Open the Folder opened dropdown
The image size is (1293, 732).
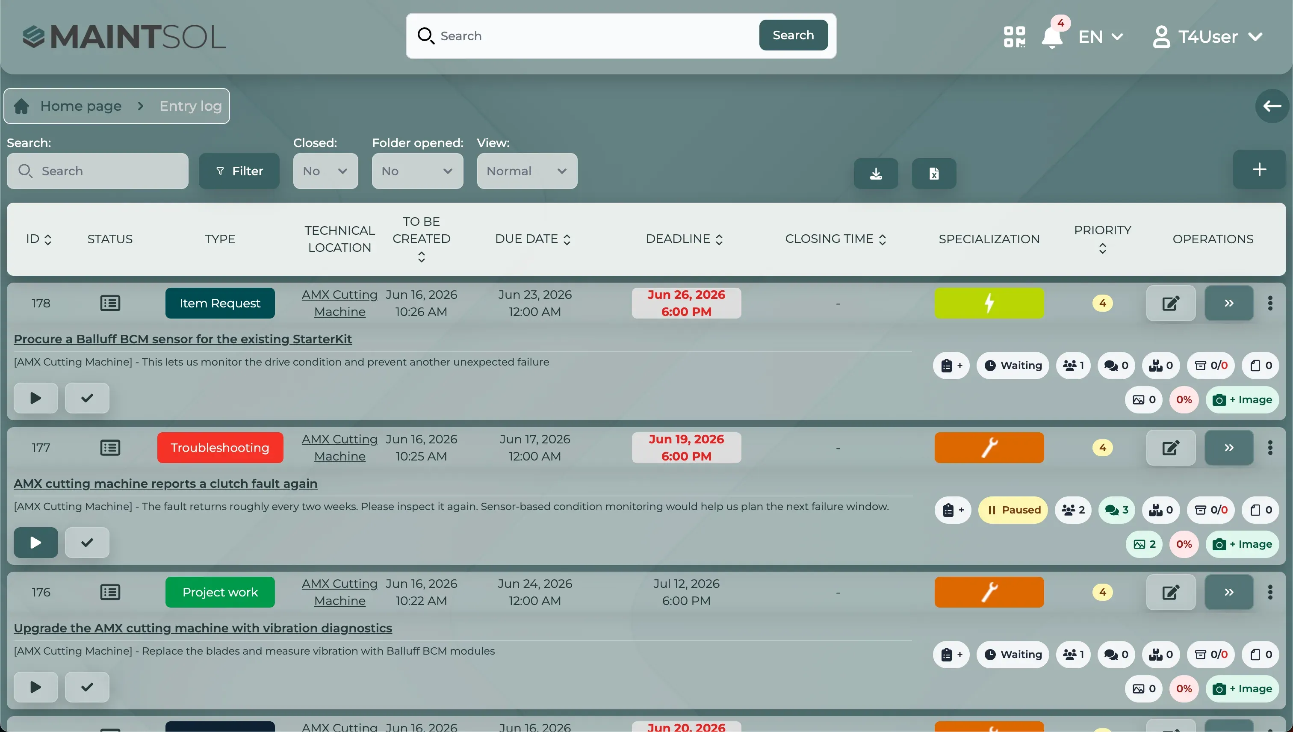(x=417, y=171)
